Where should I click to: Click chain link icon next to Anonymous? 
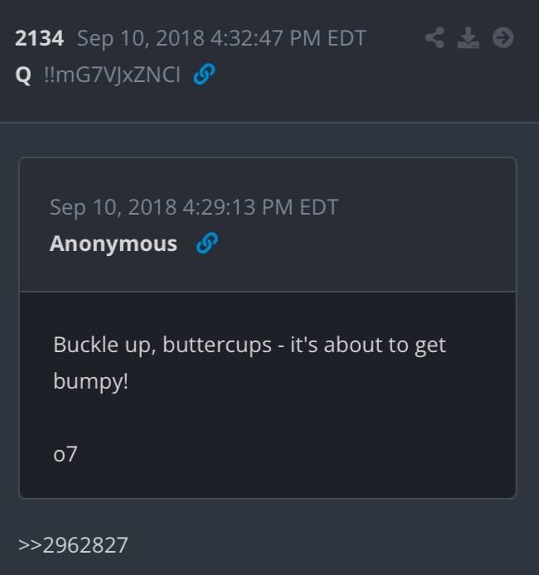[x=207, y=243]
